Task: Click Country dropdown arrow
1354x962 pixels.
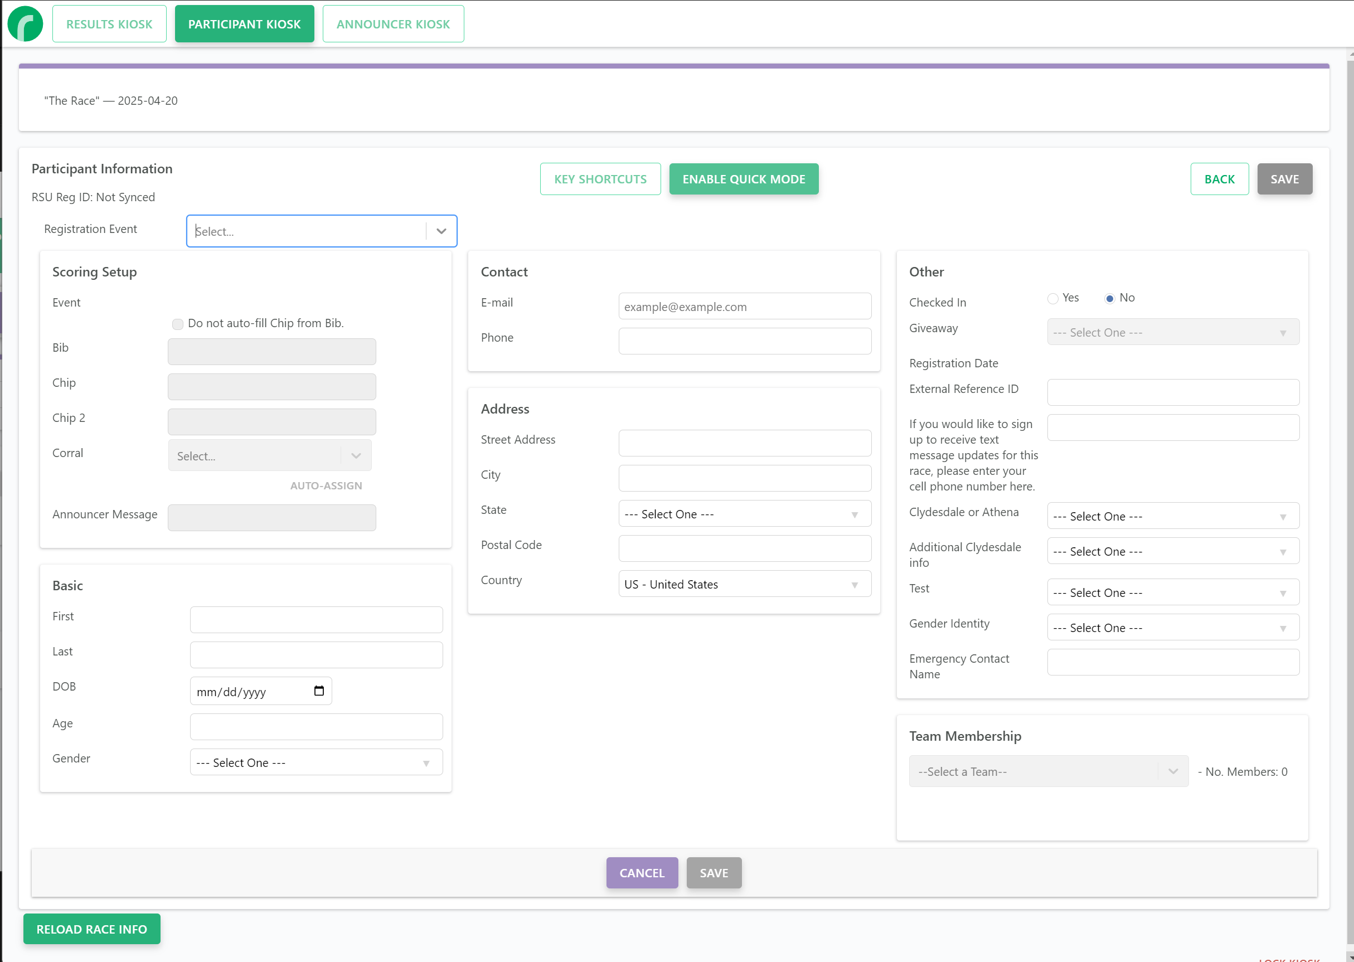Action: (854, 585)
